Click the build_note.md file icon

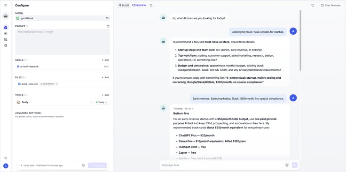click(19, 84)
